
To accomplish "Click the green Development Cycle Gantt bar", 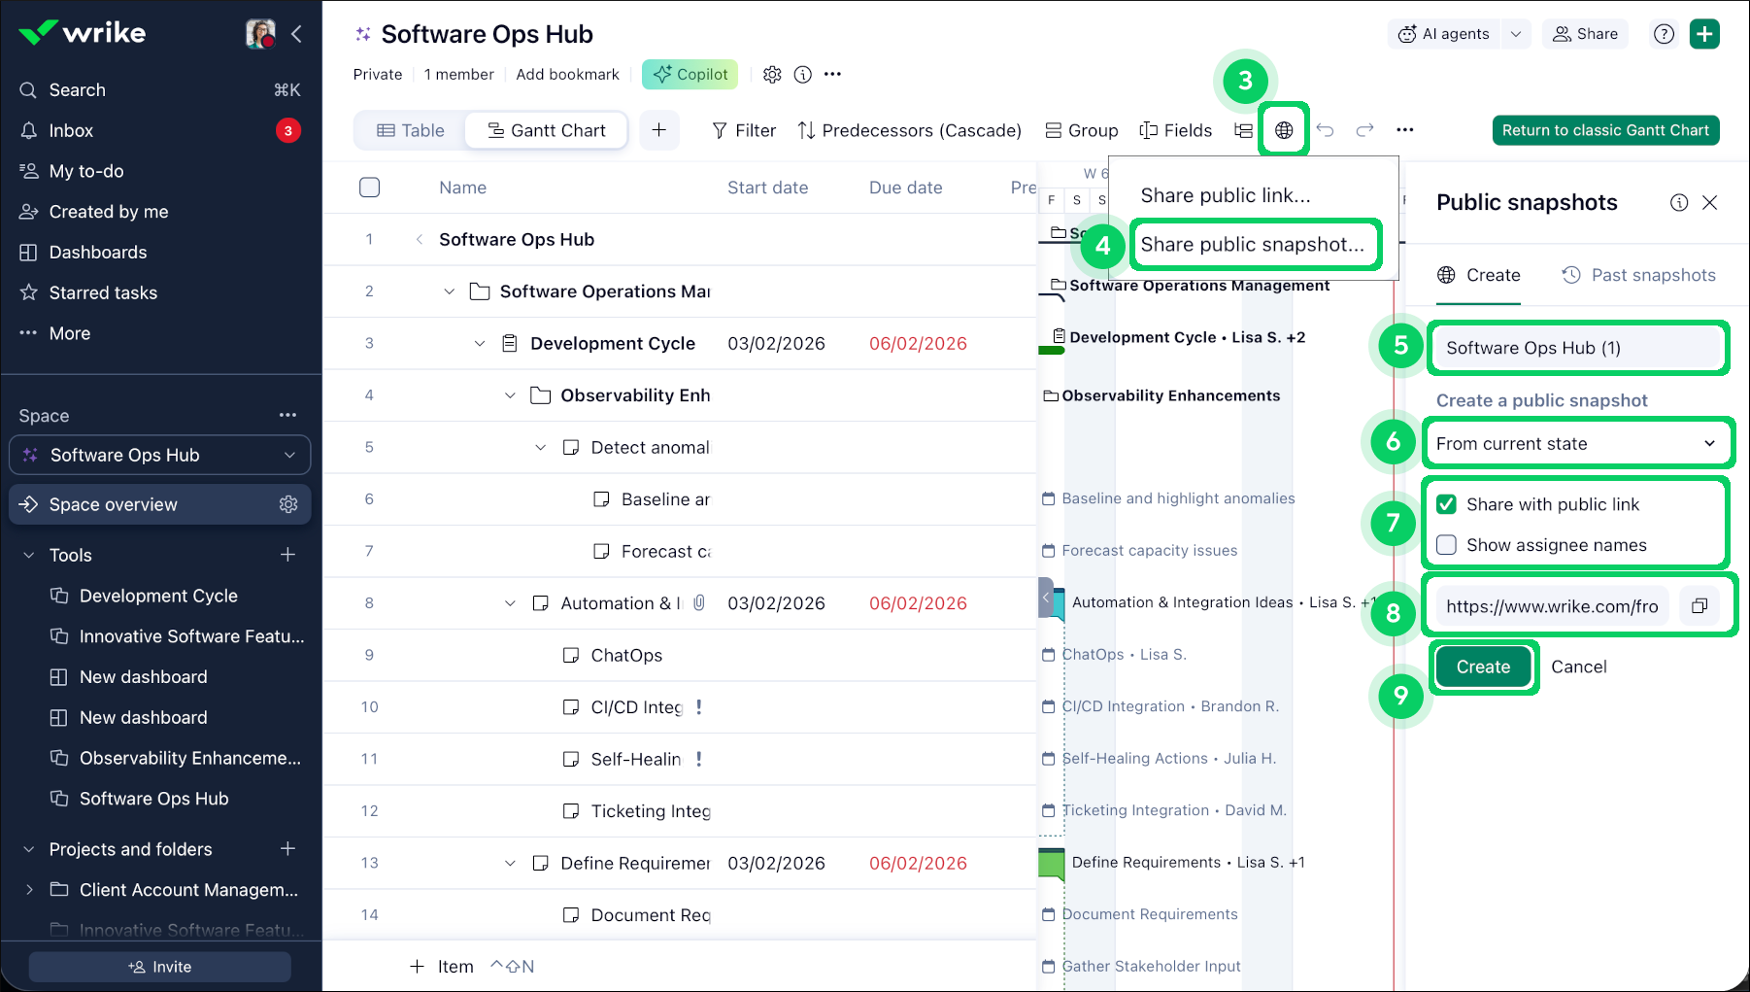I will 1051,350.
